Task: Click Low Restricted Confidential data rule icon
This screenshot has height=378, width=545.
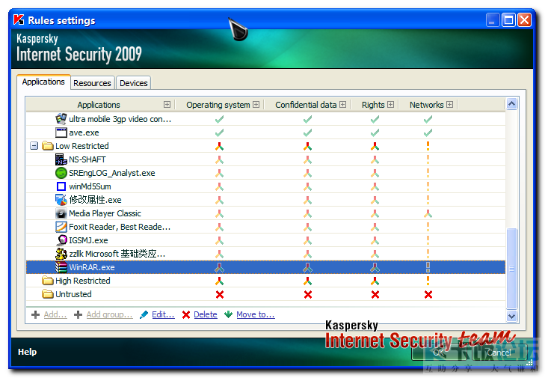Action: click(x=307, y=146)
